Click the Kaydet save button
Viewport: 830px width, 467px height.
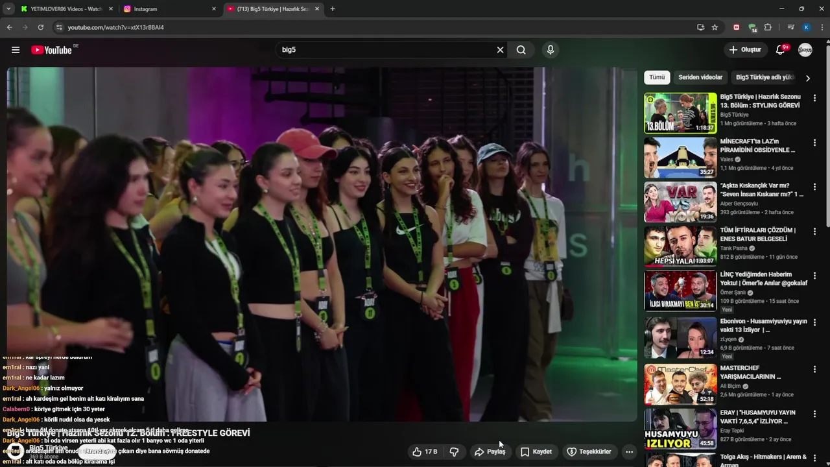536,451
